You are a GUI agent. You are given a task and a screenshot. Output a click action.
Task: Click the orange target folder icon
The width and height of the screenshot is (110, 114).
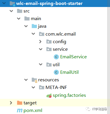point(20,103)
